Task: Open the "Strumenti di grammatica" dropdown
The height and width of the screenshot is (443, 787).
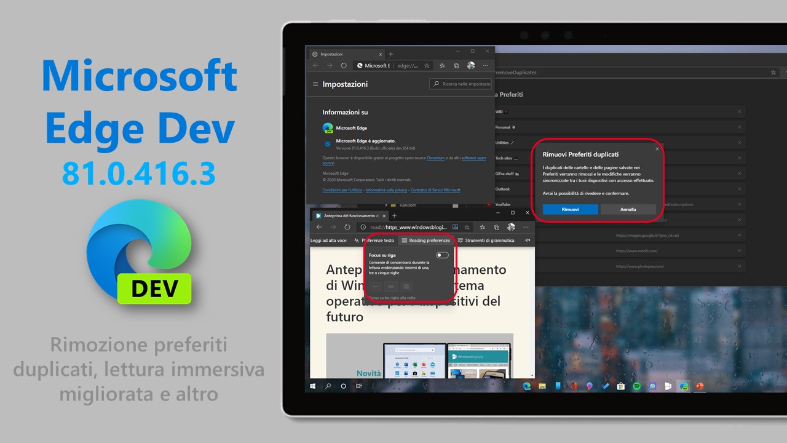Action: pos(489,241)
